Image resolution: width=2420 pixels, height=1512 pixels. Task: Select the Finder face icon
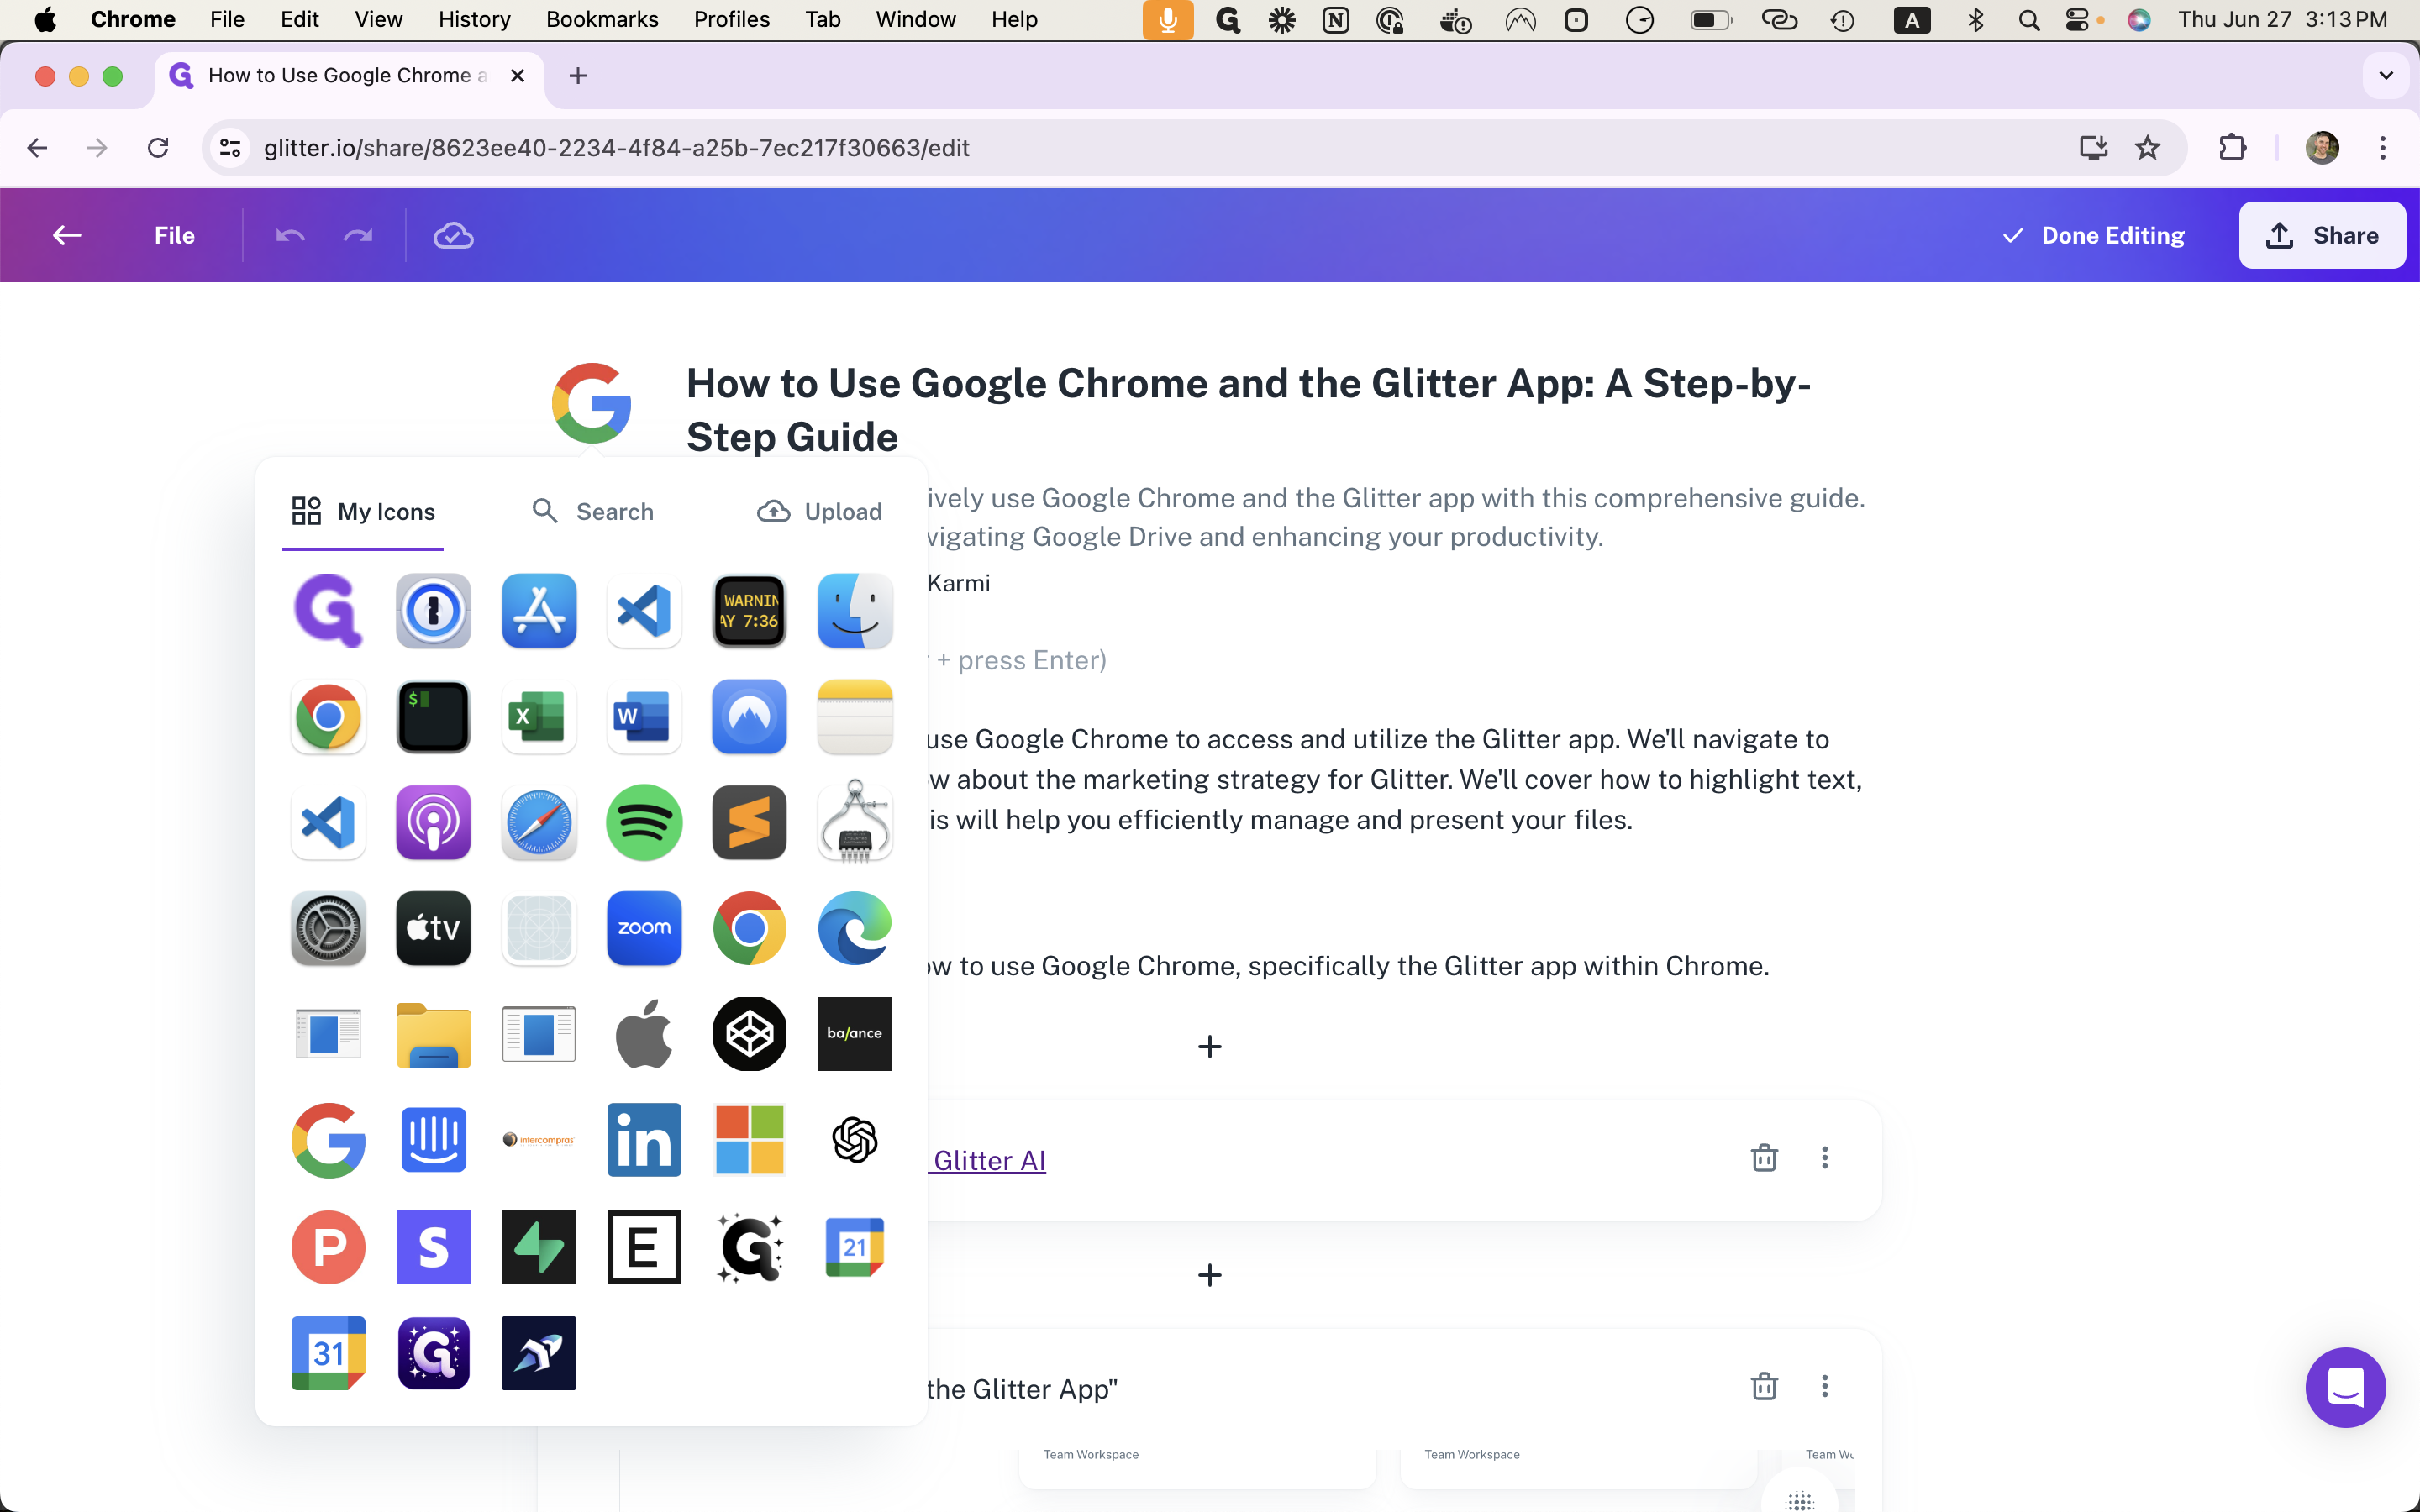pos(855,611)
